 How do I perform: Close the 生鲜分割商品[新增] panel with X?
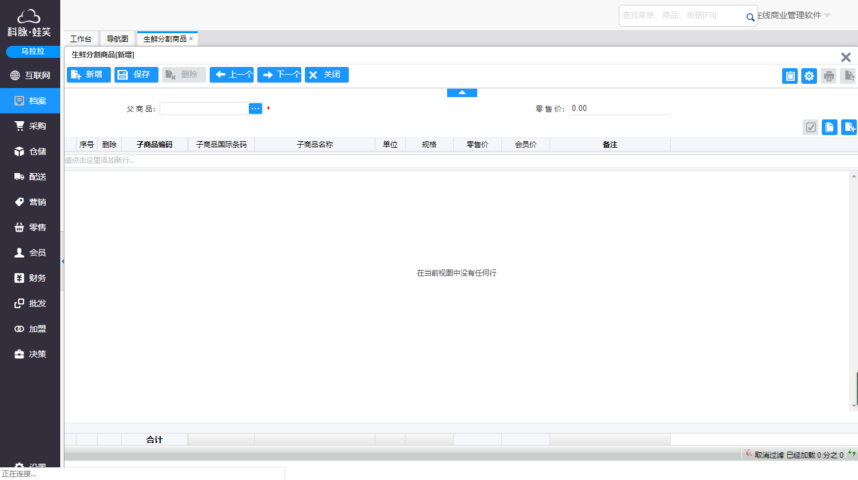tap(846, 57)
